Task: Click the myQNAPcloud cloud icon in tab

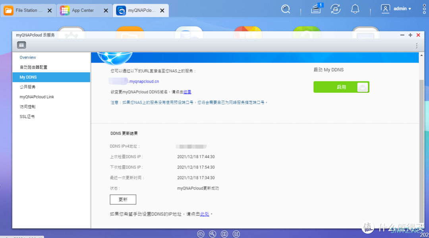Action: tap(121, 10)
